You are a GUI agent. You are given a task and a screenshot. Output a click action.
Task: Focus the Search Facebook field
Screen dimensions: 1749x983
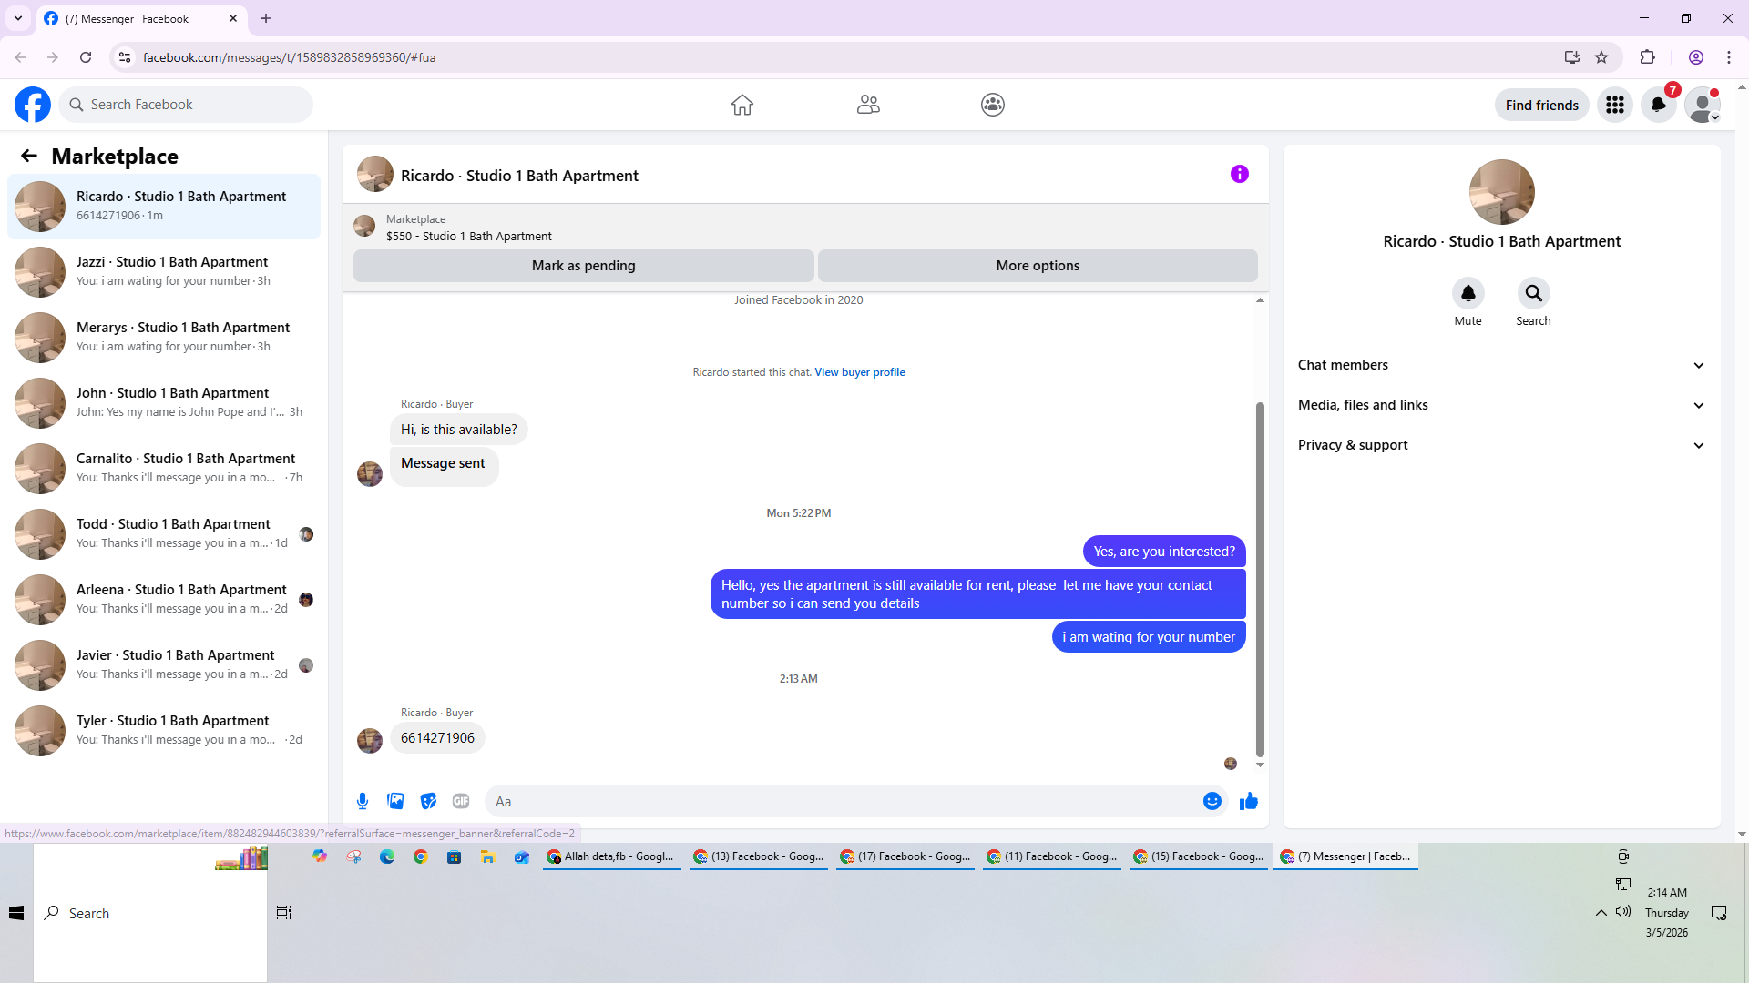187,105
